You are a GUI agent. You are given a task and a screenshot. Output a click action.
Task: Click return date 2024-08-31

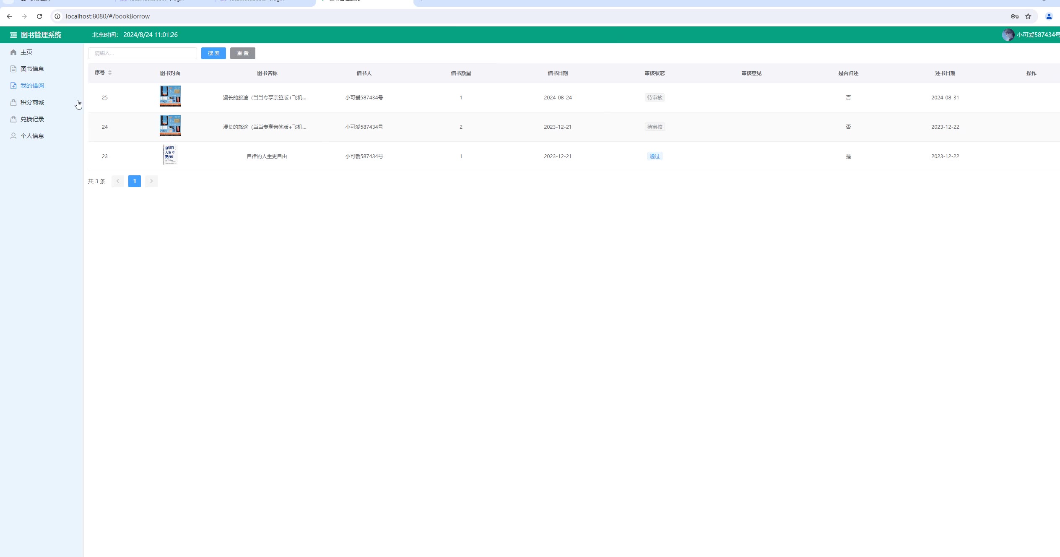(945, 98)
